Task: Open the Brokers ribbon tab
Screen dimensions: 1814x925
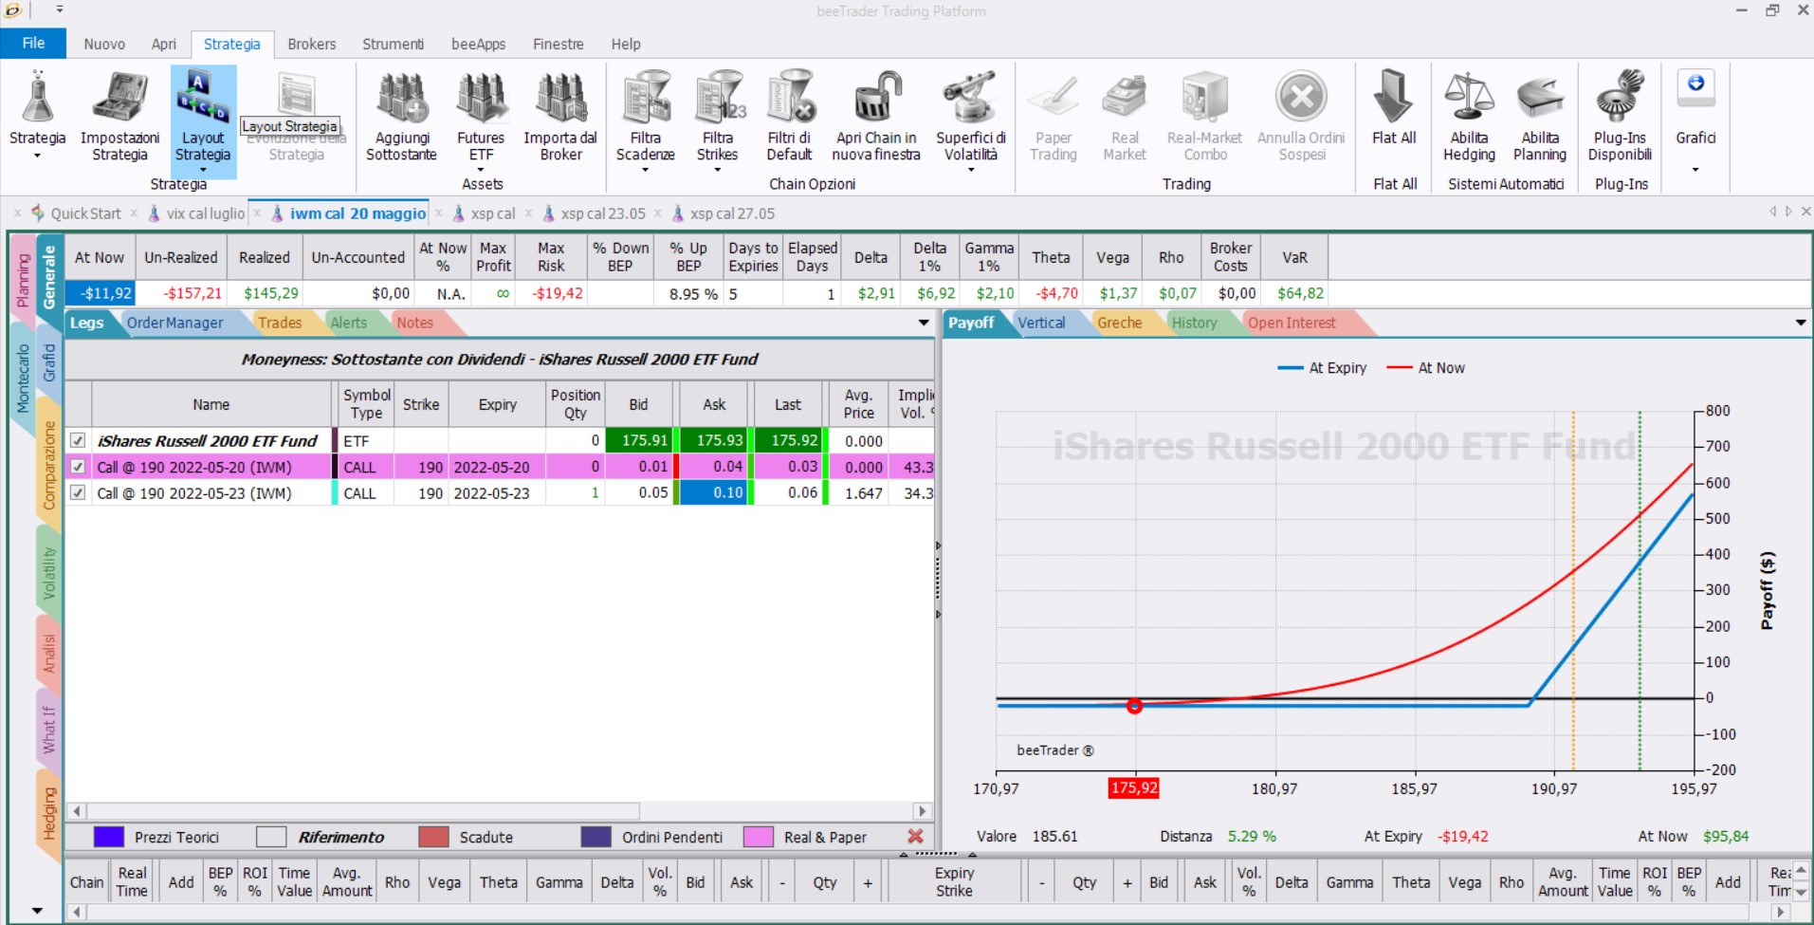Action: pyautogui.click(x=312, y=44)
